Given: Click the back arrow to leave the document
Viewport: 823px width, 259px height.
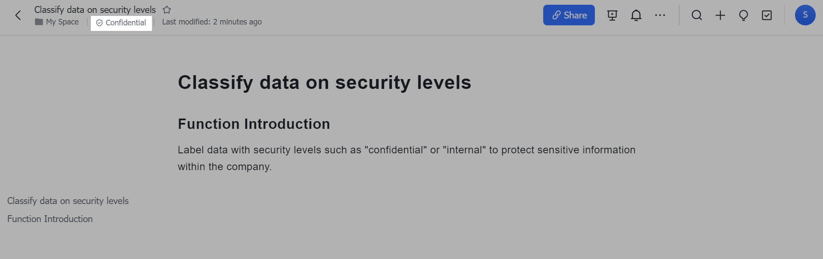Looking at the screenshot, I should click(x=17, y=15).
